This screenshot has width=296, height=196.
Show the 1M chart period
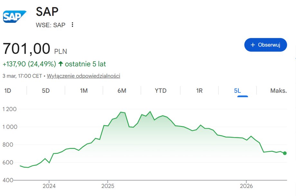coord(84,91)
